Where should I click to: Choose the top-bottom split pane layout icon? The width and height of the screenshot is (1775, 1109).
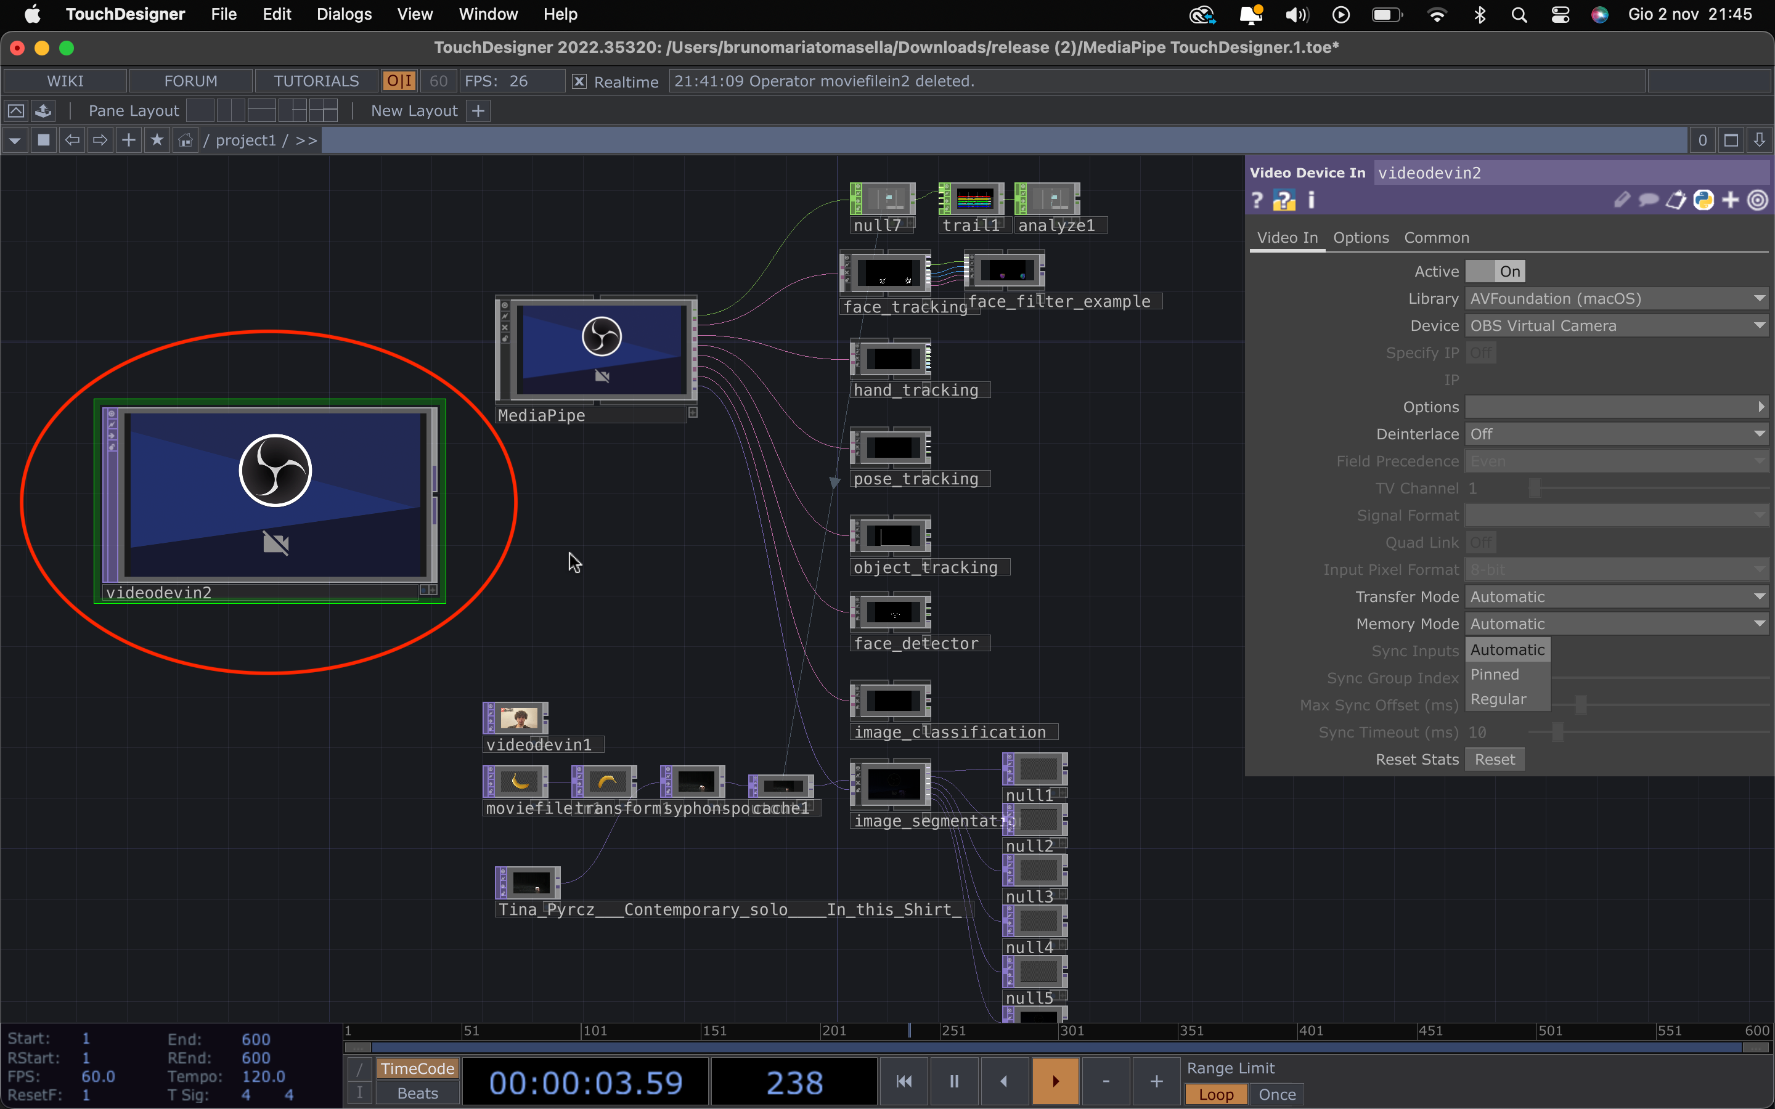[262, 111]
